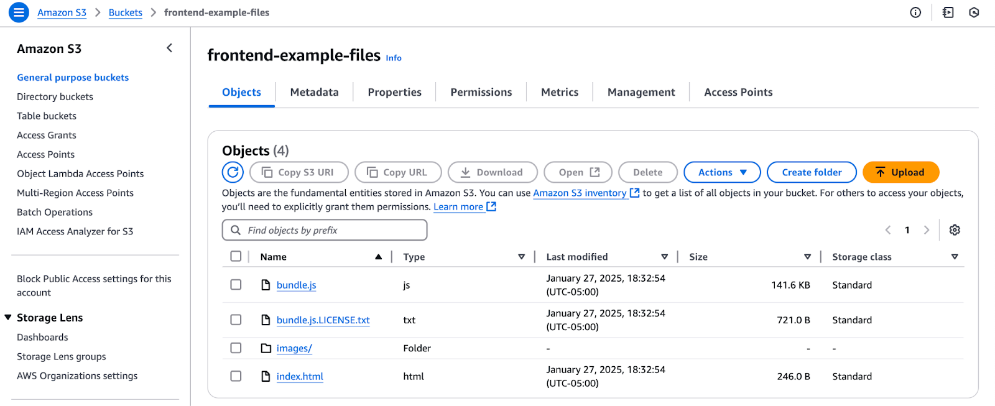Open Storage Lens Dashboards
Screen dimensions: 995x406
click(x=42, y=337)
